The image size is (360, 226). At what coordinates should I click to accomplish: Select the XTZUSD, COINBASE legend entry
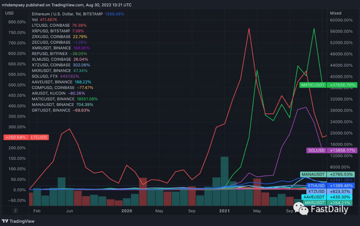tap(61, 65)
